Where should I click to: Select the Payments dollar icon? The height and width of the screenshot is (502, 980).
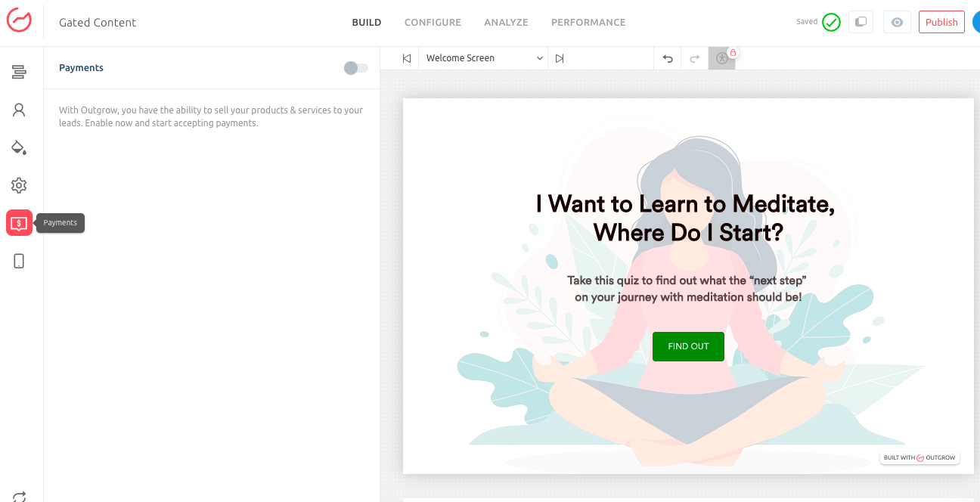[19, 223]
